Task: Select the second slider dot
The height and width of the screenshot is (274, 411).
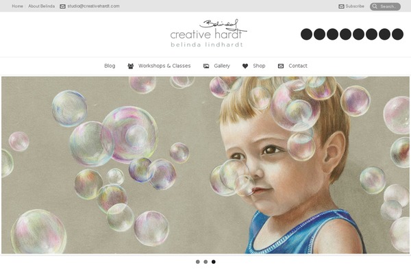Action: pos(206,262)
